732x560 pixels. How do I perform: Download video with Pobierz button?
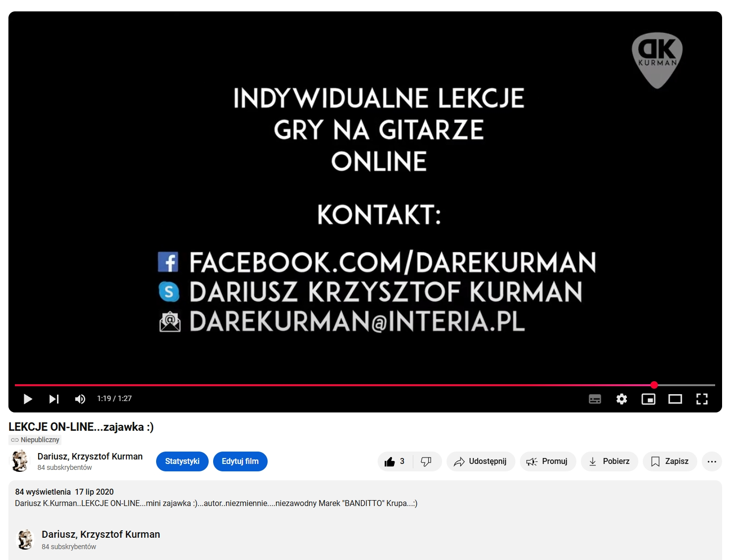point(609,461)
